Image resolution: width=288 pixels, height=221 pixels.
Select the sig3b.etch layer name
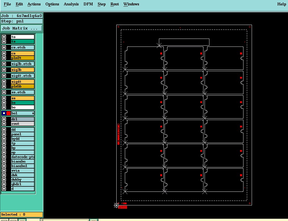click(x=23, y=64)
